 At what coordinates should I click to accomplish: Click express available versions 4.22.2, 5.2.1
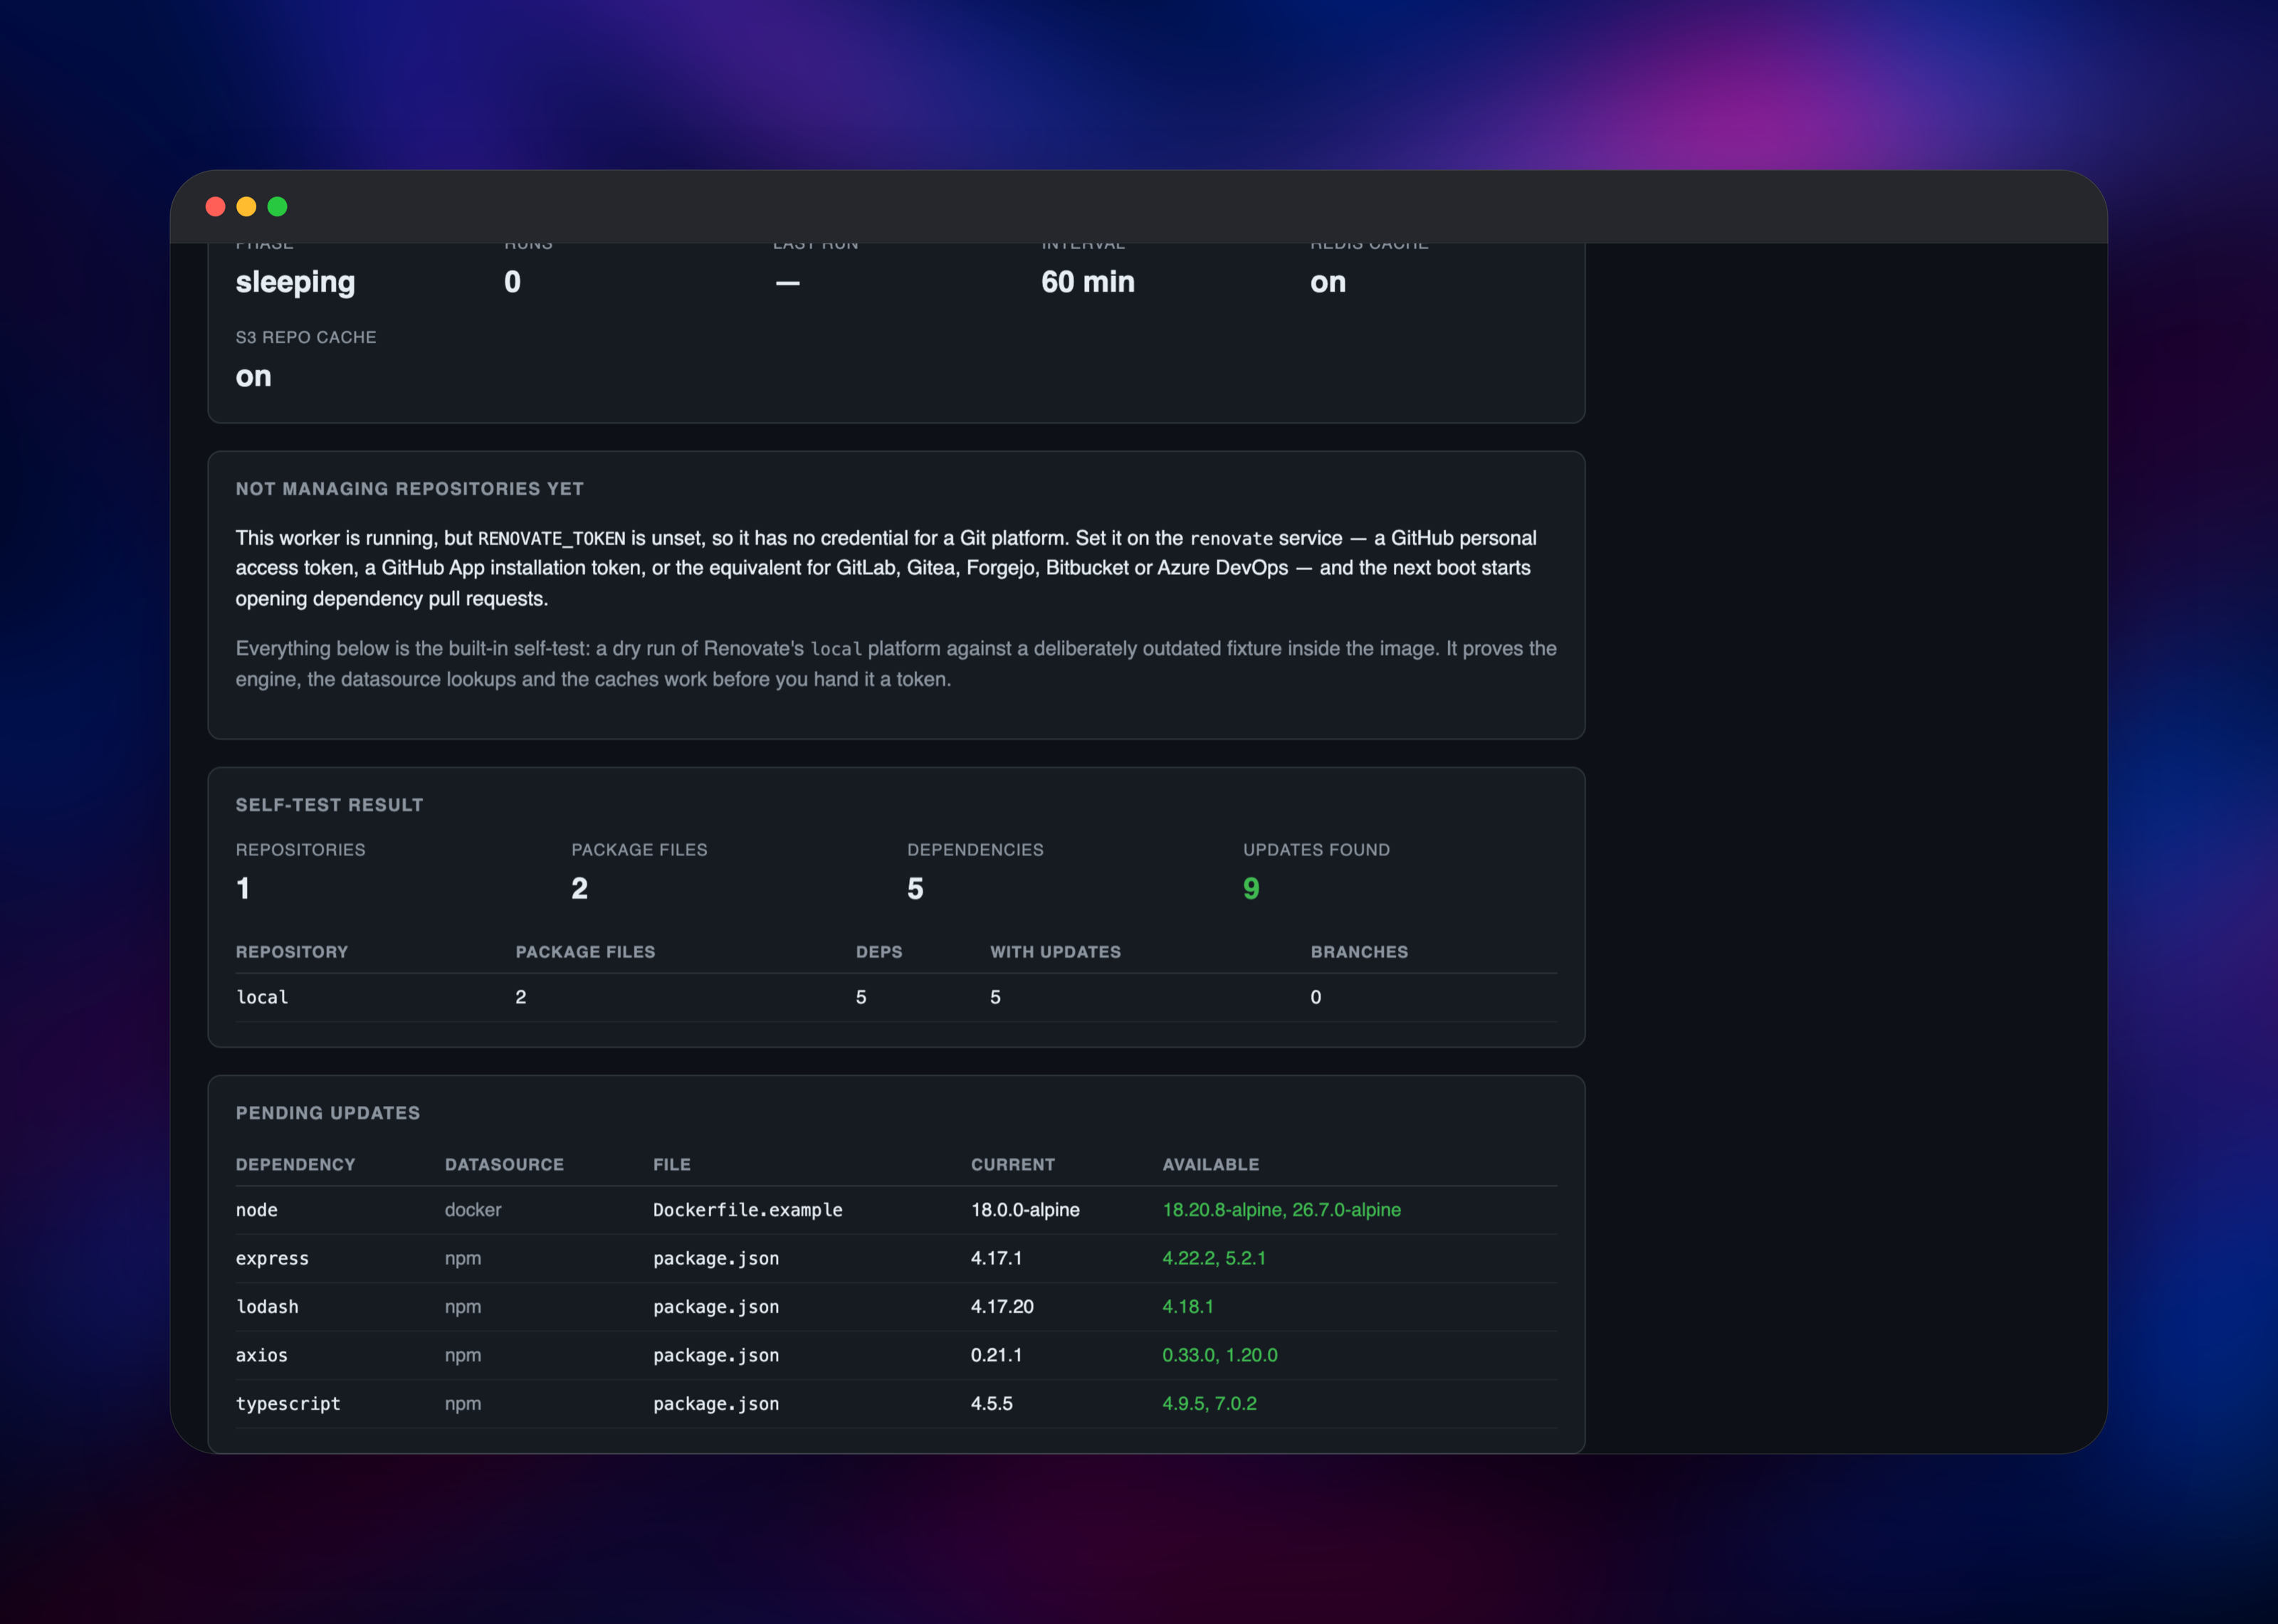(1214, 1259)
